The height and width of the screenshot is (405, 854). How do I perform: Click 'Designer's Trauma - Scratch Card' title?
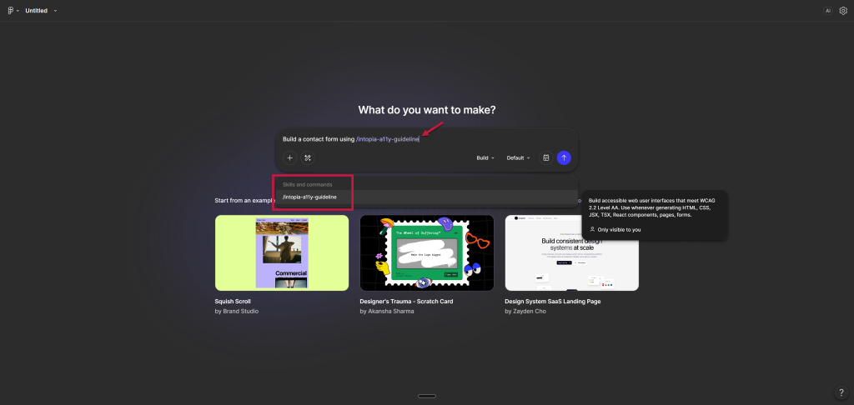coord(406,301)
